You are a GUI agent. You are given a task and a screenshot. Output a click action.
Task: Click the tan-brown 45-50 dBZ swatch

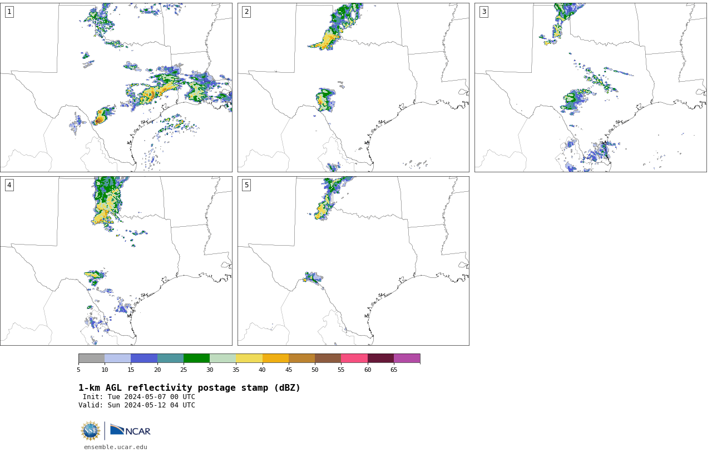[x=301, y=358]
